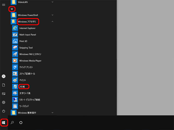174x130 pixels.
Task: Expand the VideoLAN folder chevron
Action: coord(52,2)
